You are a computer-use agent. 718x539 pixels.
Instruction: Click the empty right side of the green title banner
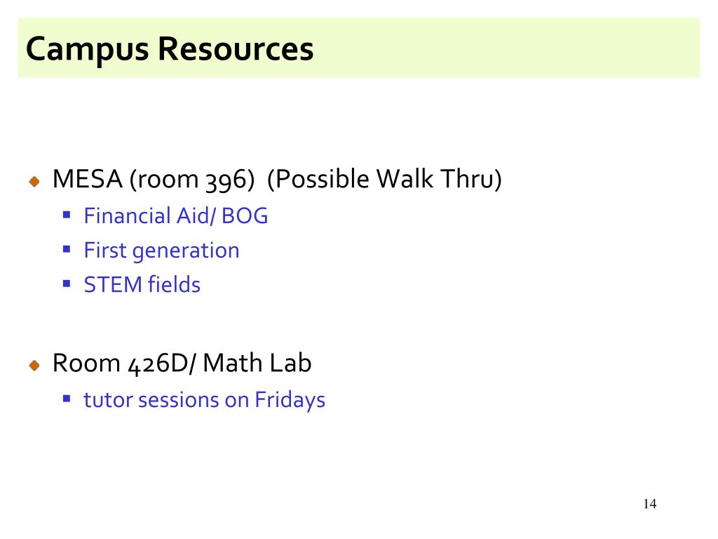pyautogui.click(x=508, y=48)
